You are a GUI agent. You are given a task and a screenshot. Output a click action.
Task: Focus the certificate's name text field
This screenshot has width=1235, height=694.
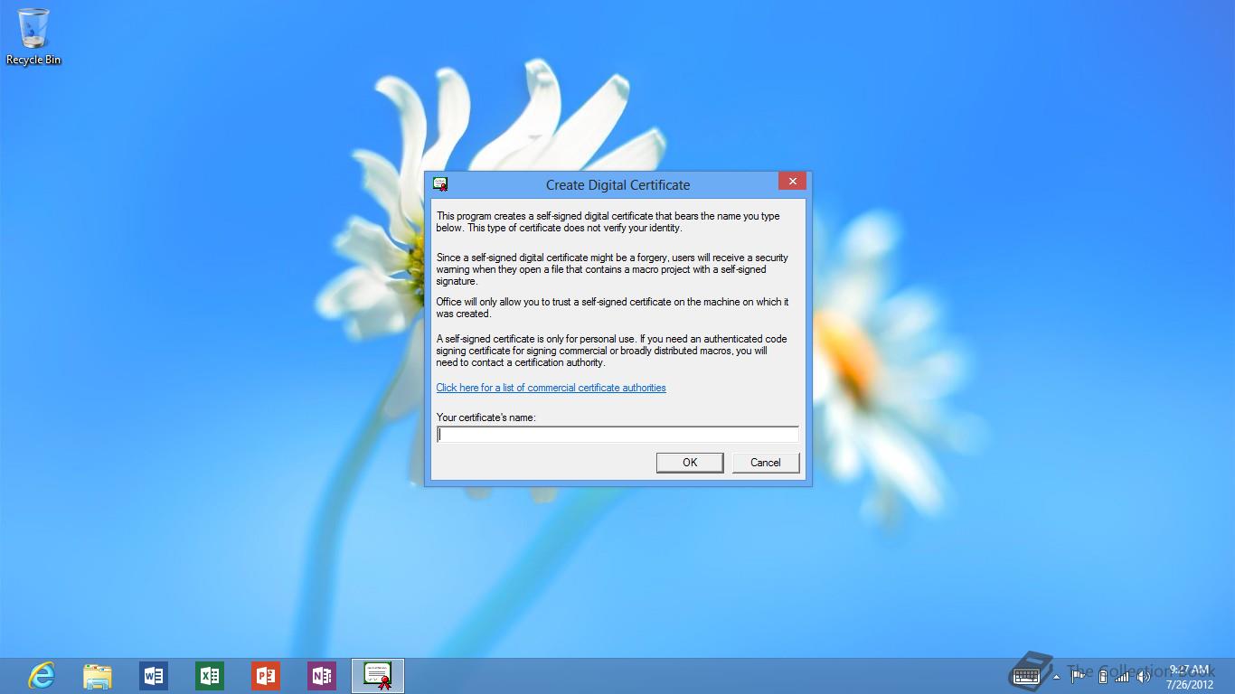[617, 435]
